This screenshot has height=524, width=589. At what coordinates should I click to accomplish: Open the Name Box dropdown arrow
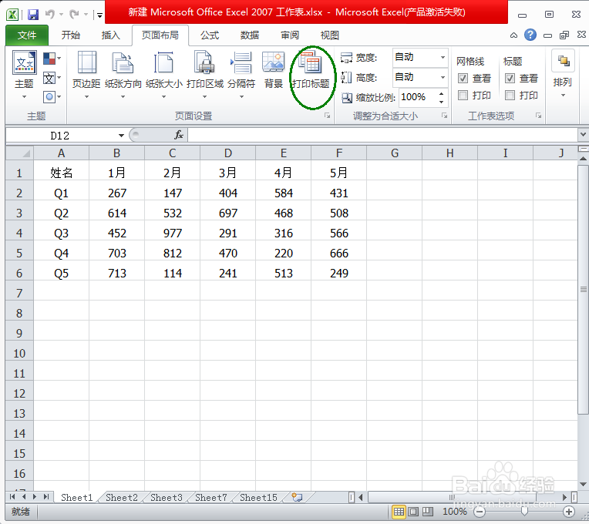121,135
